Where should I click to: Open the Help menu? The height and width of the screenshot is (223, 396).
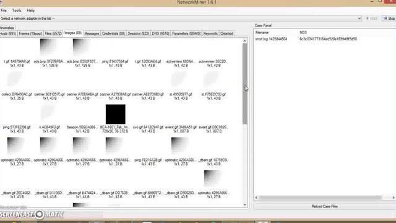tap(30, 11)
